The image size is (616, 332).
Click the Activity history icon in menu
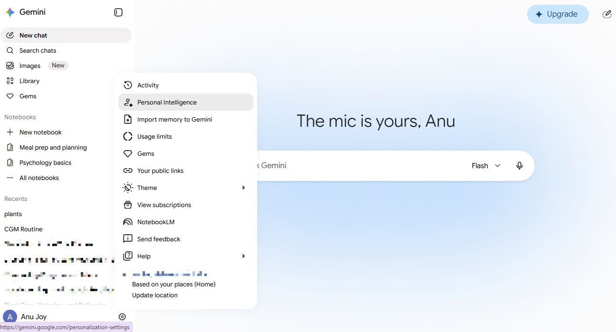pos(128,85)
